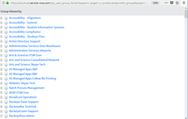Expand the Accessibility - Student Information Systems node
The width and height of the screenshot is (188, 119).
[1, 27]
